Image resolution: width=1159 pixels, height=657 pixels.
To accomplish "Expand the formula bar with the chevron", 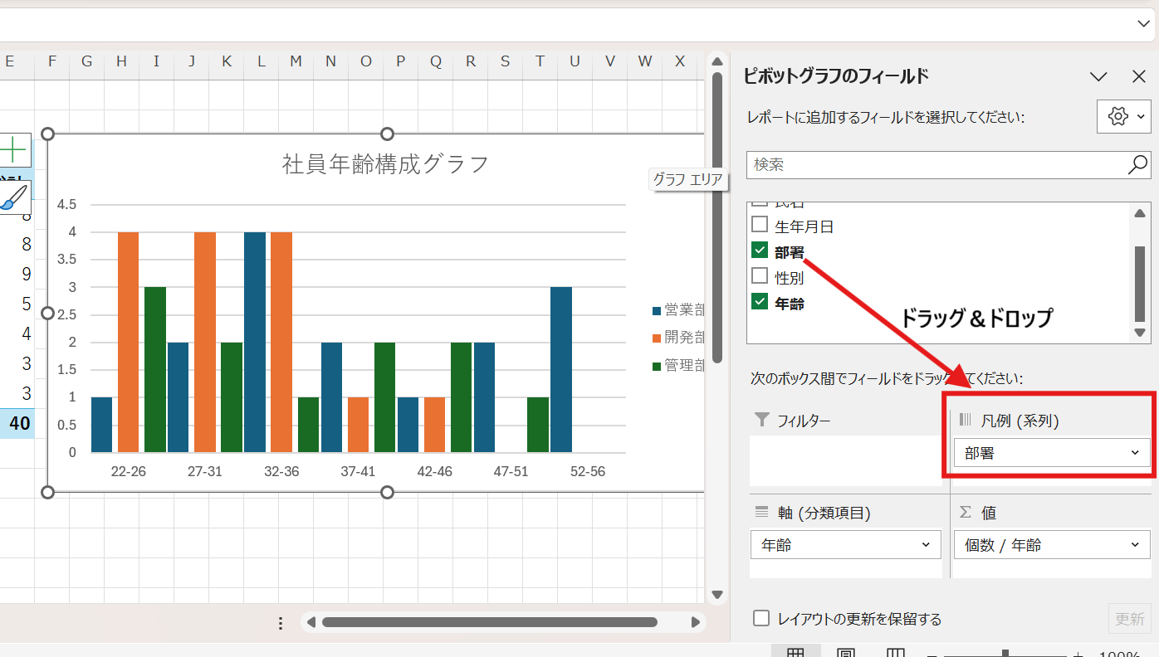I will coord(1143,24).
